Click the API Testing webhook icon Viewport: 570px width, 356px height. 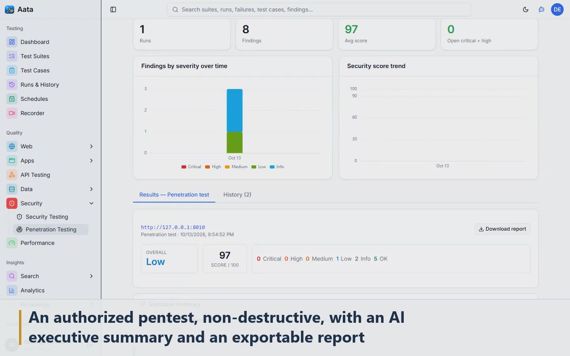coord(12,175)
